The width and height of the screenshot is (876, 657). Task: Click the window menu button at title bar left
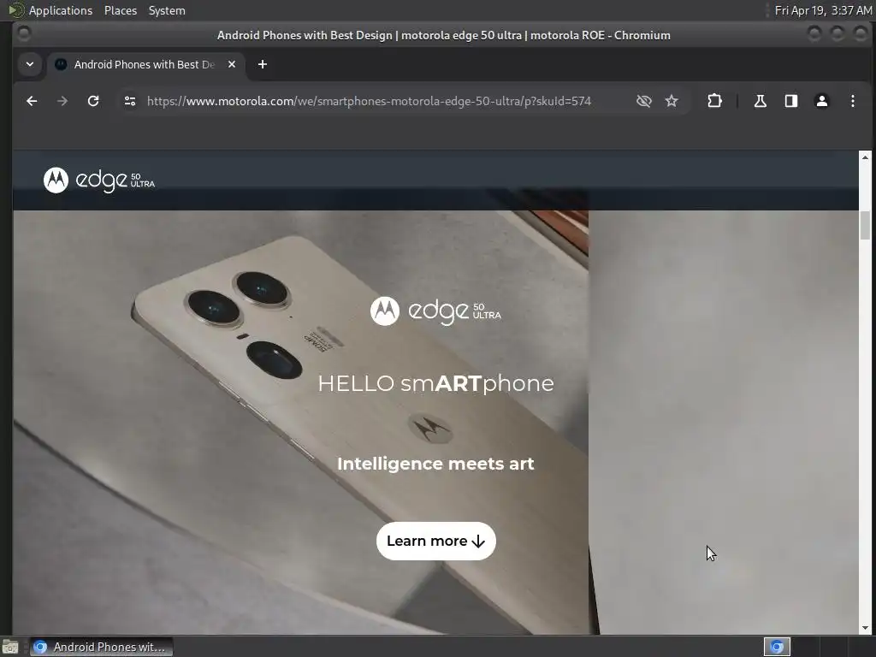(x=23, y=34)
